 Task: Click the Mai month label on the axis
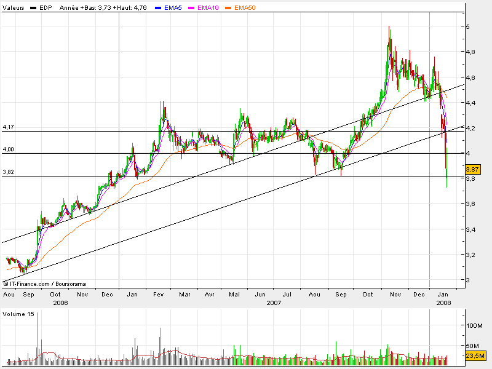234,295
